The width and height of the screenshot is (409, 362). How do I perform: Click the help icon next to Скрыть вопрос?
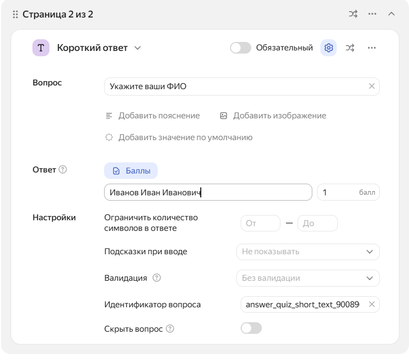tap(170, 329)
